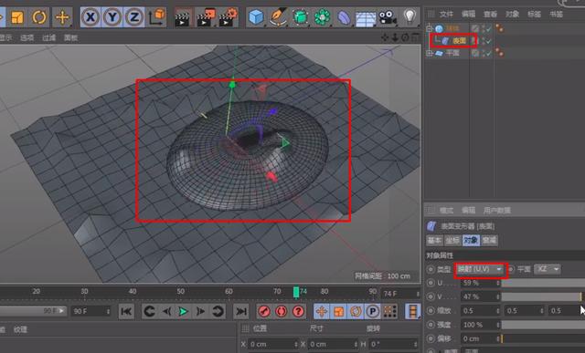Adjust the U parameter slider bar
The image size is (585, 353).
pos(543,283)
